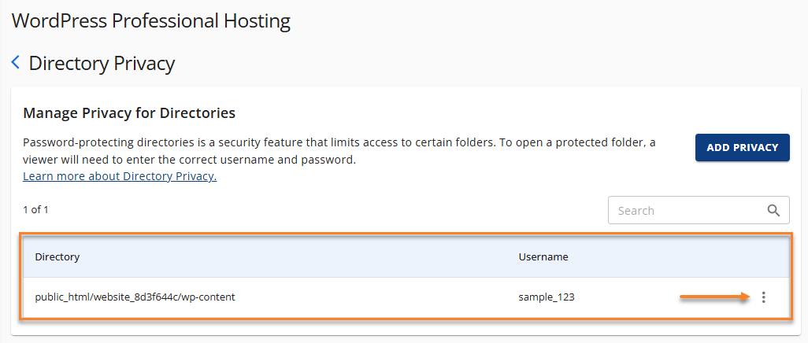Open the three-dot menu for wp-content row
Image resolution: width=808 pixels, height=343 pixels.
click(x=764, y=297)
